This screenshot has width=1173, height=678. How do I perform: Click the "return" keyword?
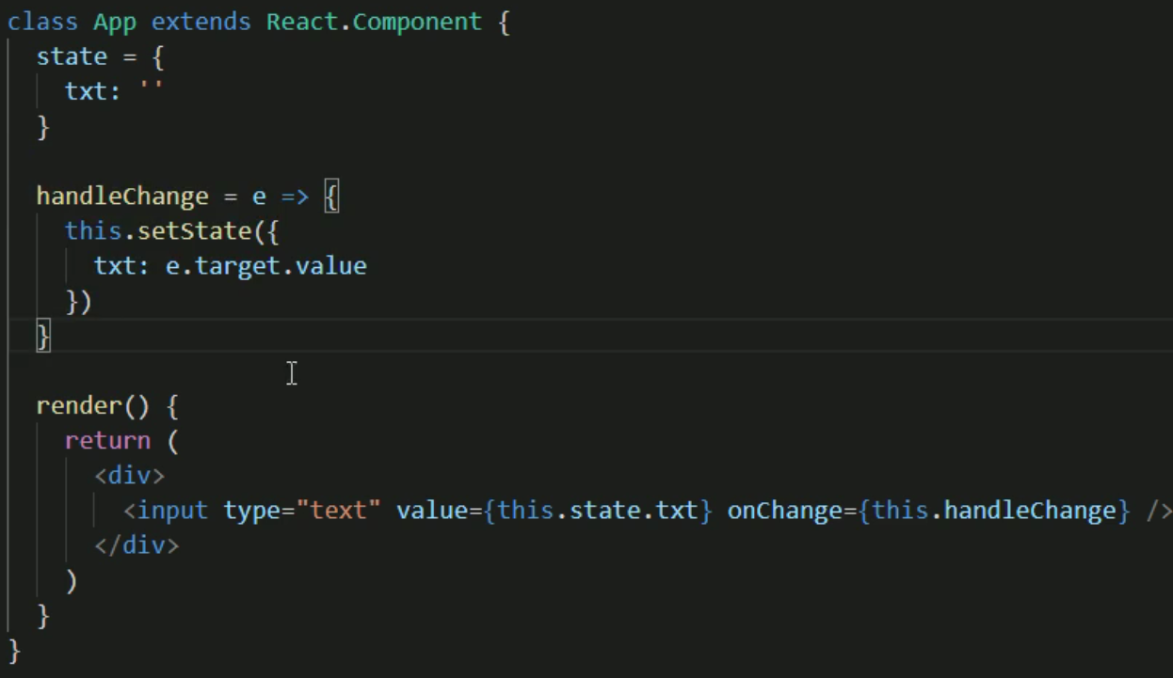[x=108, y=441]
